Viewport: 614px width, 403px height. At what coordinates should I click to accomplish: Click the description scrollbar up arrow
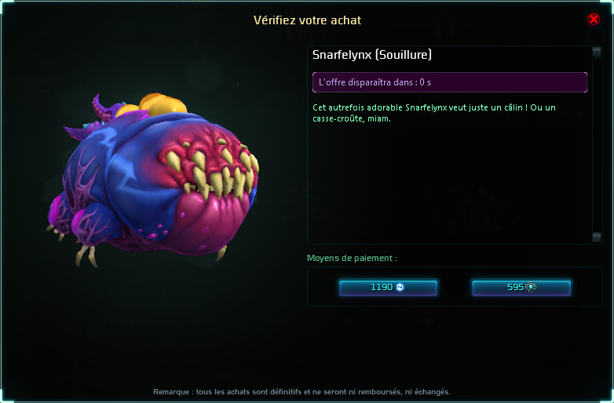[597, 52]
